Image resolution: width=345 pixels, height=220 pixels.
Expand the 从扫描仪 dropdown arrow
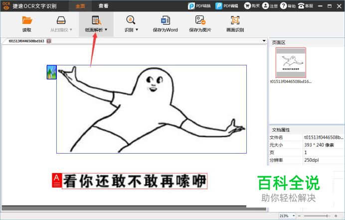(71, 29)
